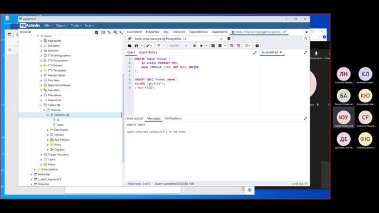This screenshot has width=379, height=213.
Task: Open the Tools menu
Action: click(76, 25)
